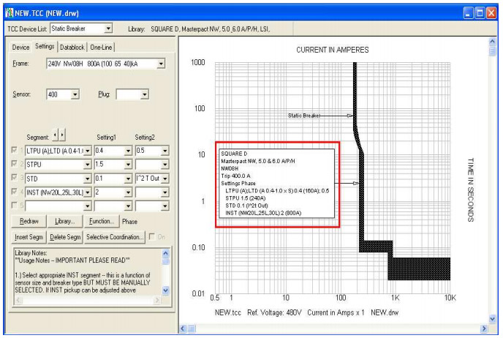This screenshot has height=338, width=503.
Task: Open the TCC Device List dropdown
Action: 108,29
